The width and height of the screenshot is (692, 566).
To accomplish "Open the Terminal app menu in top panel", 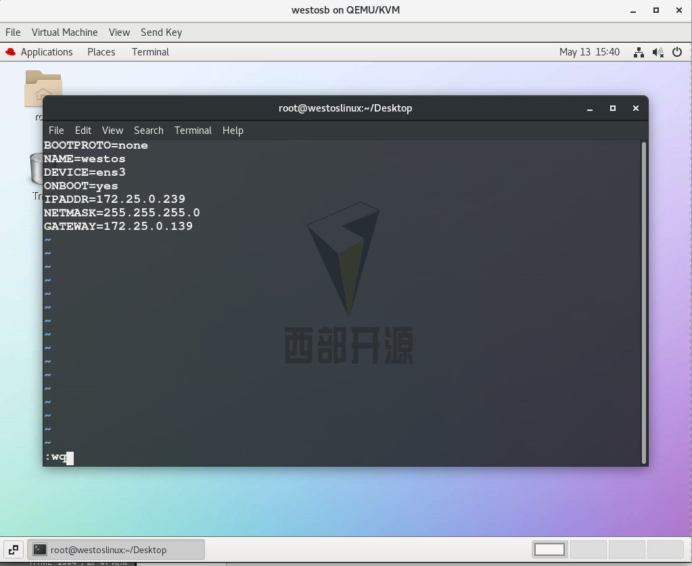I will click(150, 52).
